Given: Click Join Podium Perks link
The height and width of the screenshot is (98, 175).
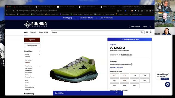Looking at the screenshot, I should pos(106,18).
